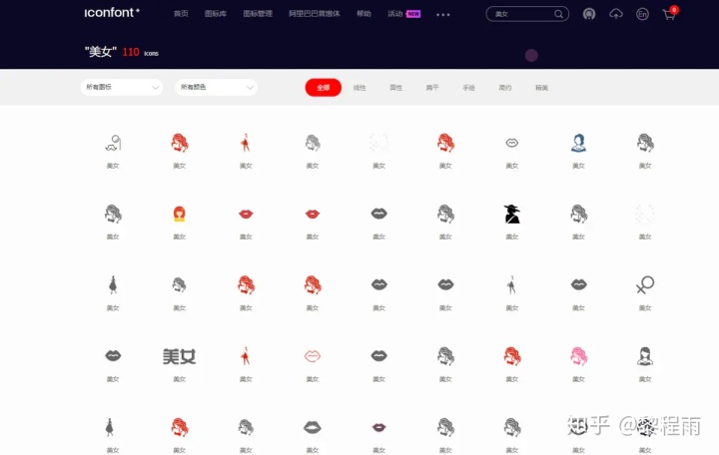Viewport: 719px width, 455px height.
Task: Open the user avatar profile icon
Action: click(x=589, y=14)
